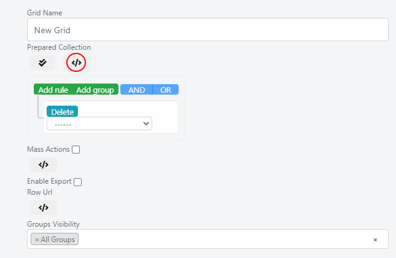The image size is (396, 258).
Task: Click the double-checkmark icon under Prepared Collection
Action: pos(42,63)
